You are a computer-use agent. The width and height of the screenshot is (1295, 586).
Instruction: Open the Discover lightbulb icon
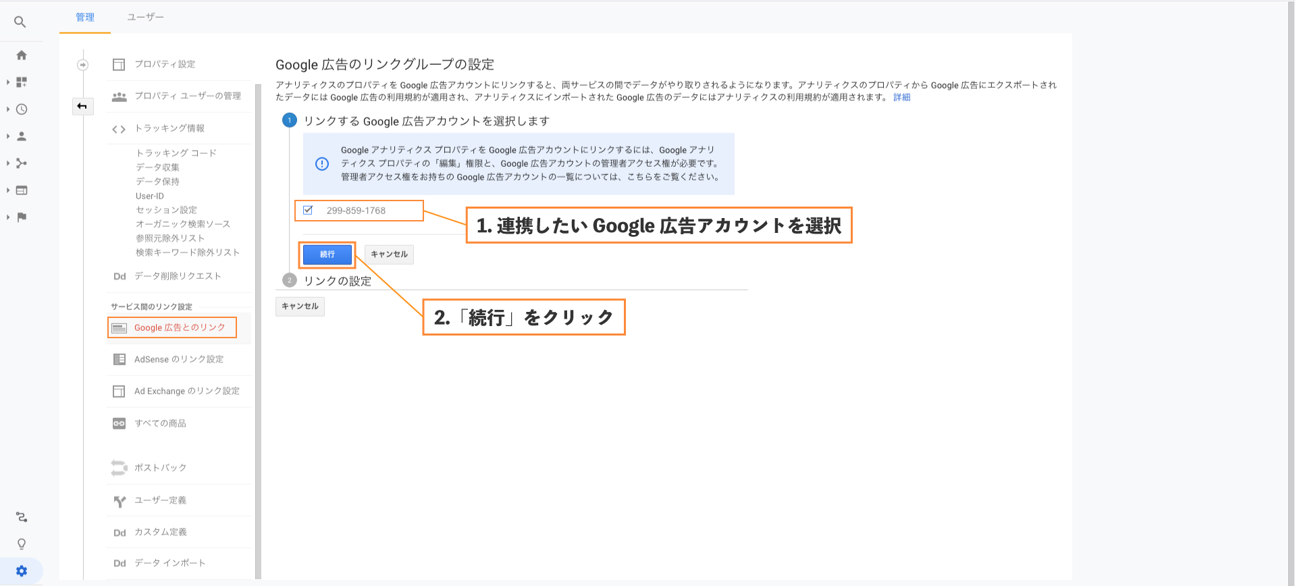pyautogui.click(x=22, y=544)
